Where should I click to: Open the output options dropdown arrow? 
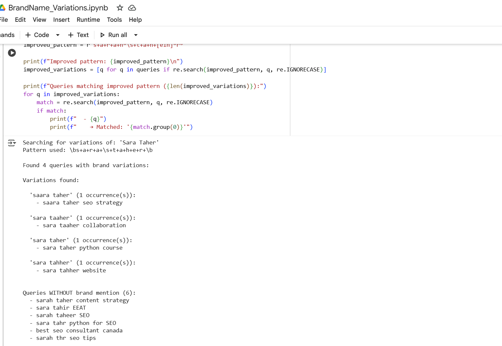[x=14, y=143]
